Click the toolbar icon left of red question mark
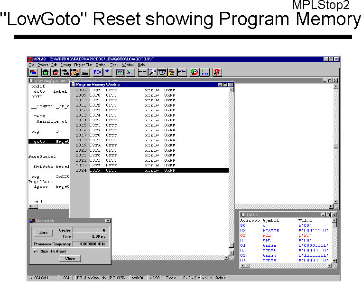 [x=204, y=72]
